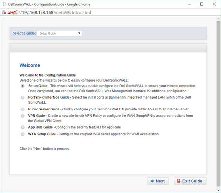Viewport: 221px width, 193px height.
Task: Choose the Public Server Guide radio button
Action: click(x=23, y=109)
